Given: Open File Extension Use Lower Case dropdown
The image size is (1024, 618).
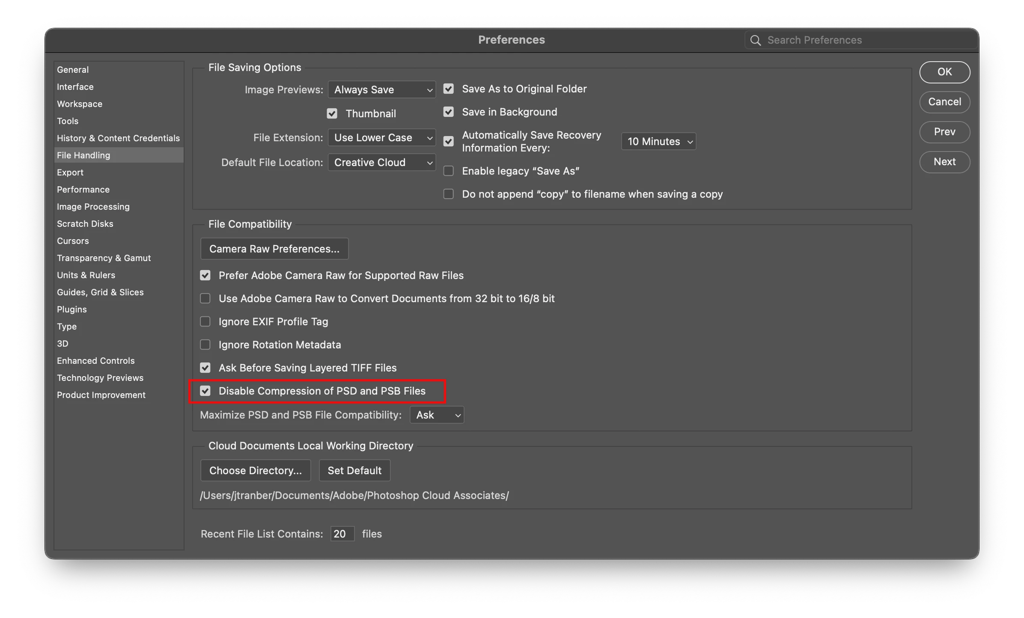Looking at the screenshot, I should click(x=382, y=137).
